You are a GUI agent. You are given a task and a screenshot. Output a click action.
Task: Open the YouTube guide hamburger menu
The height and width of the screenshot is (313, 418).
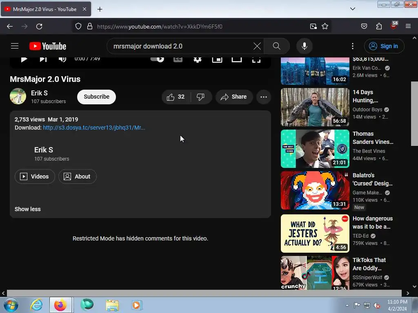(x=15, y=46)
